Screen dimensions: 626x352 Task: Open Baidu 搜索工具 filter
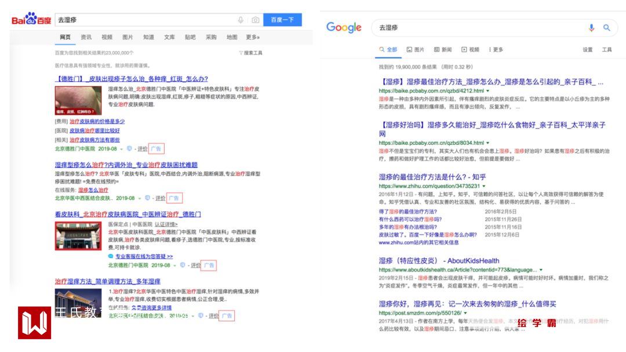251,53
